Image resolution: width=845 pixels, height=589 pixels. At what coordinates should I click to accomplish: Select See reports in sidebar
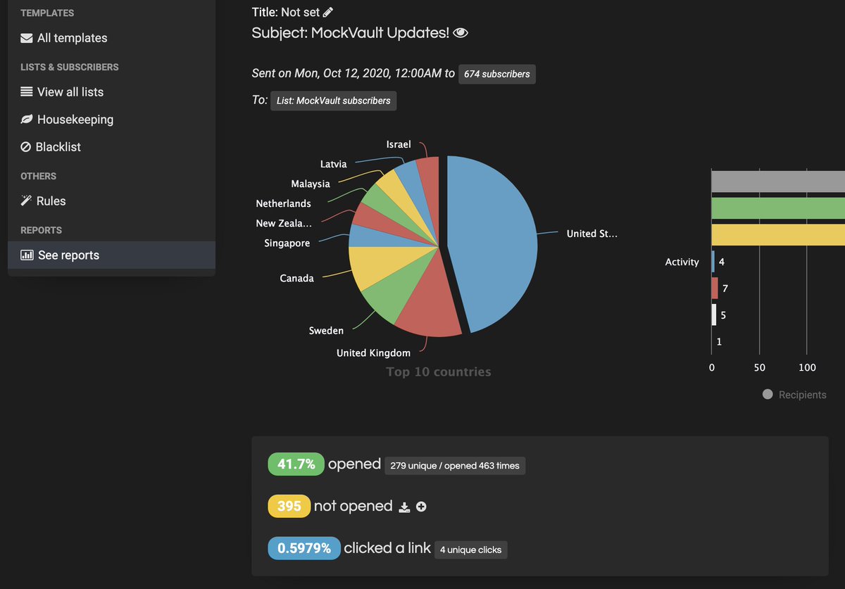[x=111, y=255]
